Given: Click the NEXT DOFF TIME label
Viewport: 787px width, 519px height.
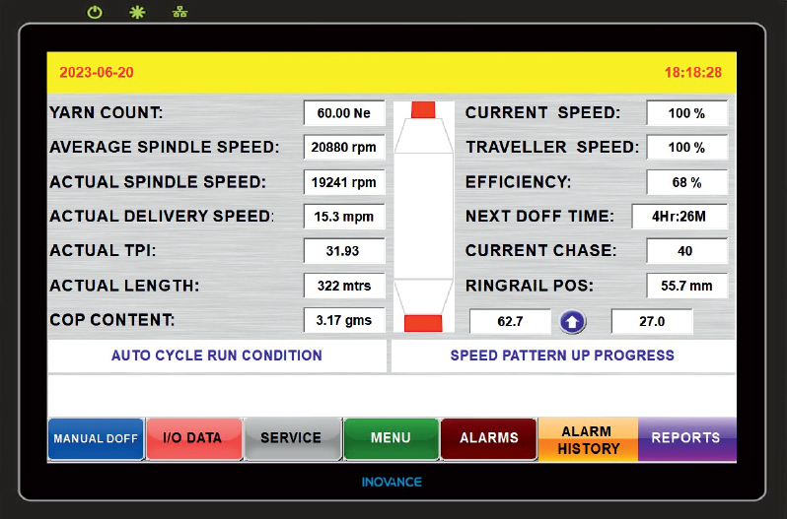Looking at the screenshot, I should (540, 217).
